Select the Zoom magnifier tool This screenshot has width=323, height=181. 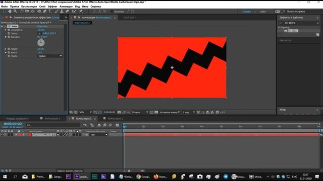(x=15, y=11)
